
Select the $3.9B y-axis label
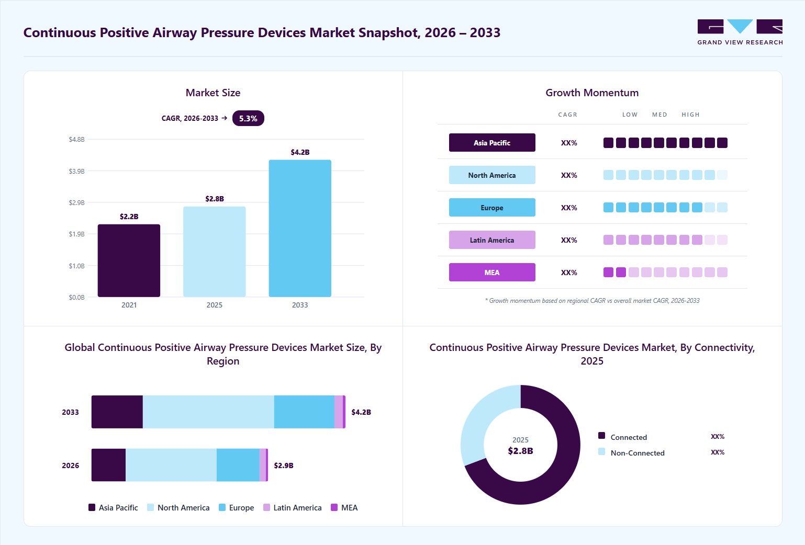tap(76, 171)
